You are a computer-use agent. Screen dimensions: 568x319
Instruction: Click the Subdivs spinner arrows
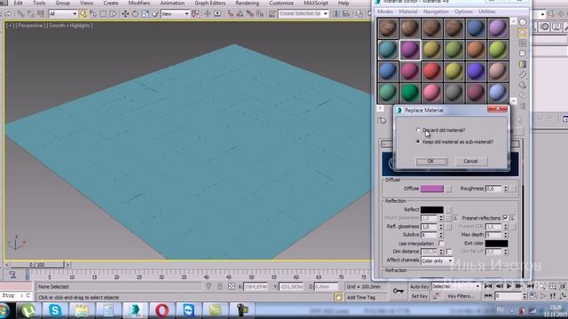441,235
